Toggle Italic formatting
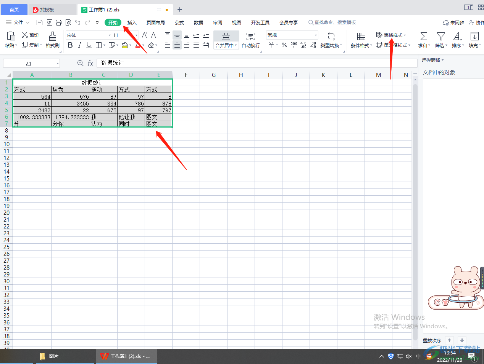Viewport: 484px width, 364px height. [79, 45]
